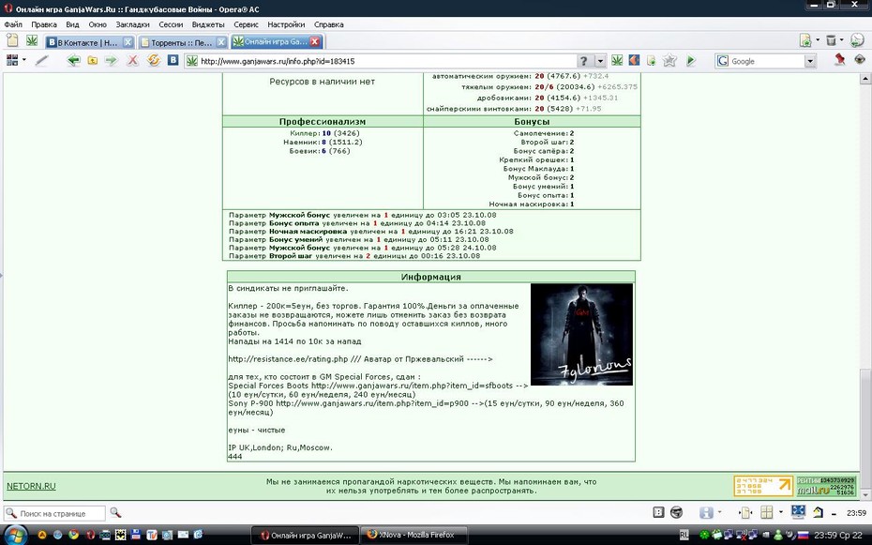The width and height of the screenshot is (872, 545).
Task: Click the Google search field
Action: click(x=765, y=61)
